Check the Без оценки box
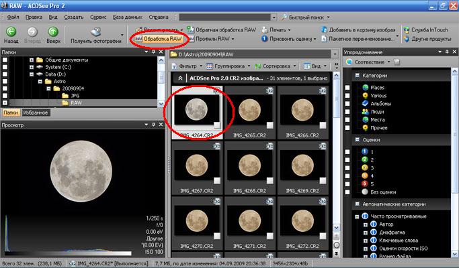The width and height of the screenshot is (459, 268). pyautogui.click(x=347, y=192)
